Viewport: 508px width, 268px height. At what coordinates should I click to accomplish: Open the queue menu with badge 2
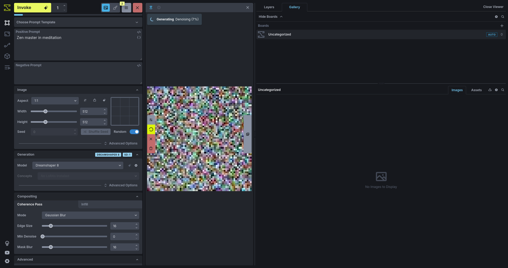126,8
